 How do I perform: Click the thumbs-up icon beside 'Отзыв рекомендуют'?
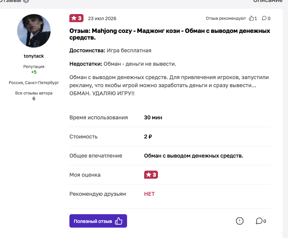tap(251, 18)
